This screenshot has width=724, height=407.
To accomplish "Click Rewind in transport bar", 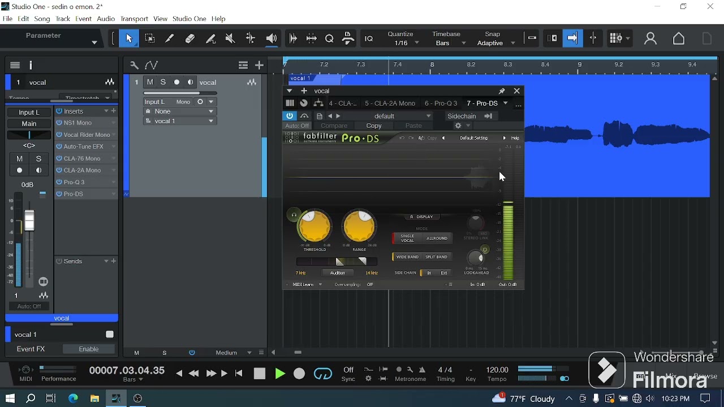I will (195, 374).
